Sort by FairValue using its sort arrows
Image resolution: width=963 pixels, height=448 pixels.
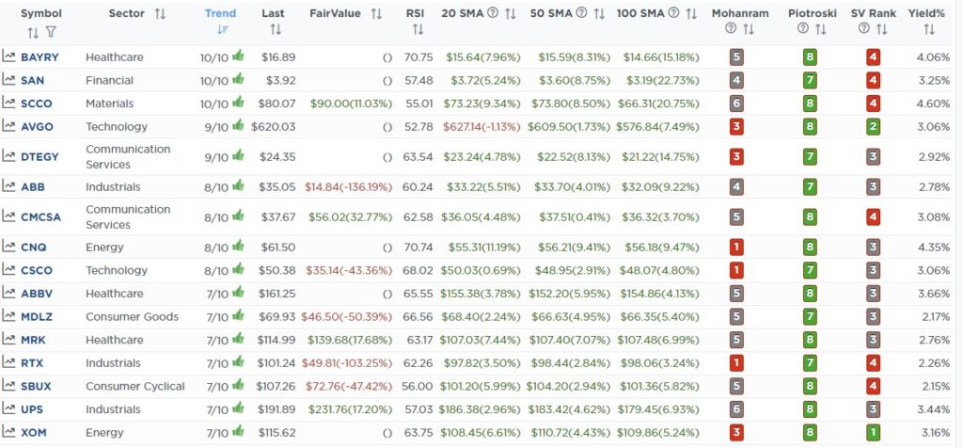pos(376,13)
